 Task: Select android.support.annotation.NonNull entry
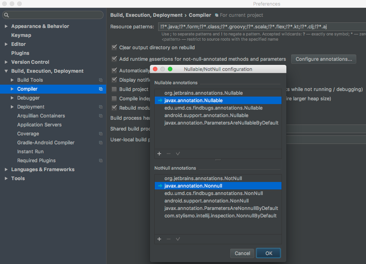(x=218, y=201)
